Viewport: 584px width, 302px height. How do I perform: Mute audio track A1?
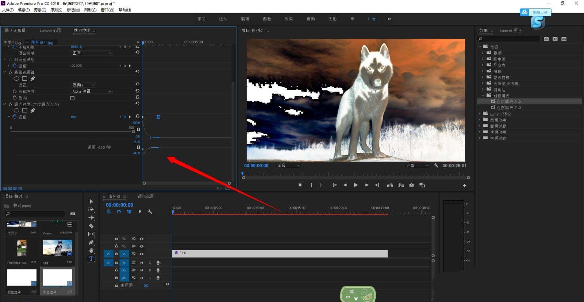pyautogui.click(x=142, y=263)
